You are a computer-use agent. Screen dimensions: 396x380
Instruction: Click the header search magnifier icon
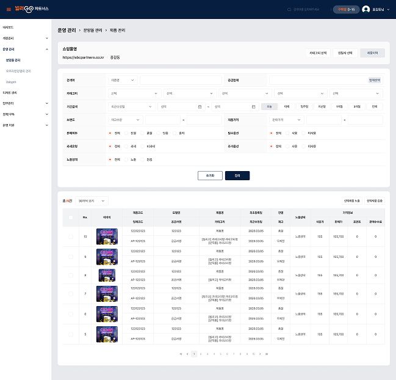coord(289,9)
